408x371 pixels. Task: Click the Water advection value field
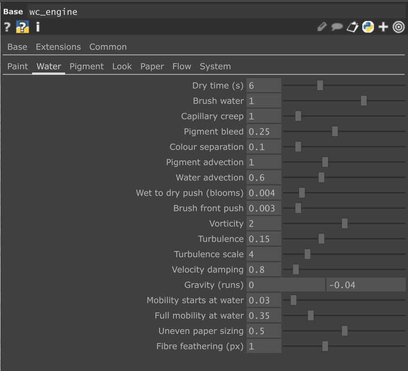264,177
